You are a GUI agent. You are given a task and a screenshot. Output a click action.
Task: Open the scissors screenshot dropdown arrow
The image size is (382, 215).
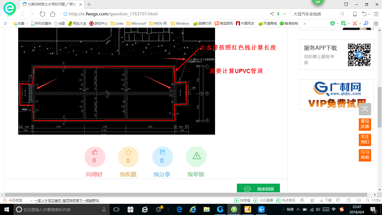pyautogui.click(x=360, y=24)
